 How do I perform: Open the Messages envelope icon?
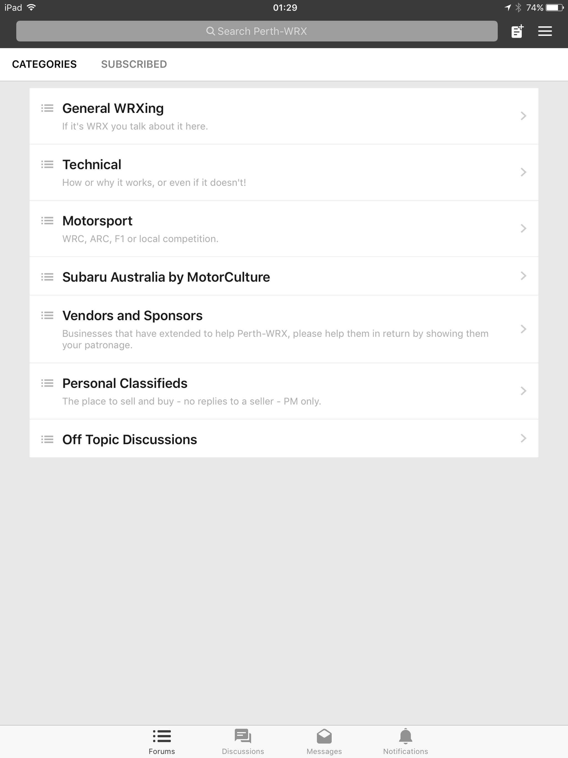(x=324, y=736)
